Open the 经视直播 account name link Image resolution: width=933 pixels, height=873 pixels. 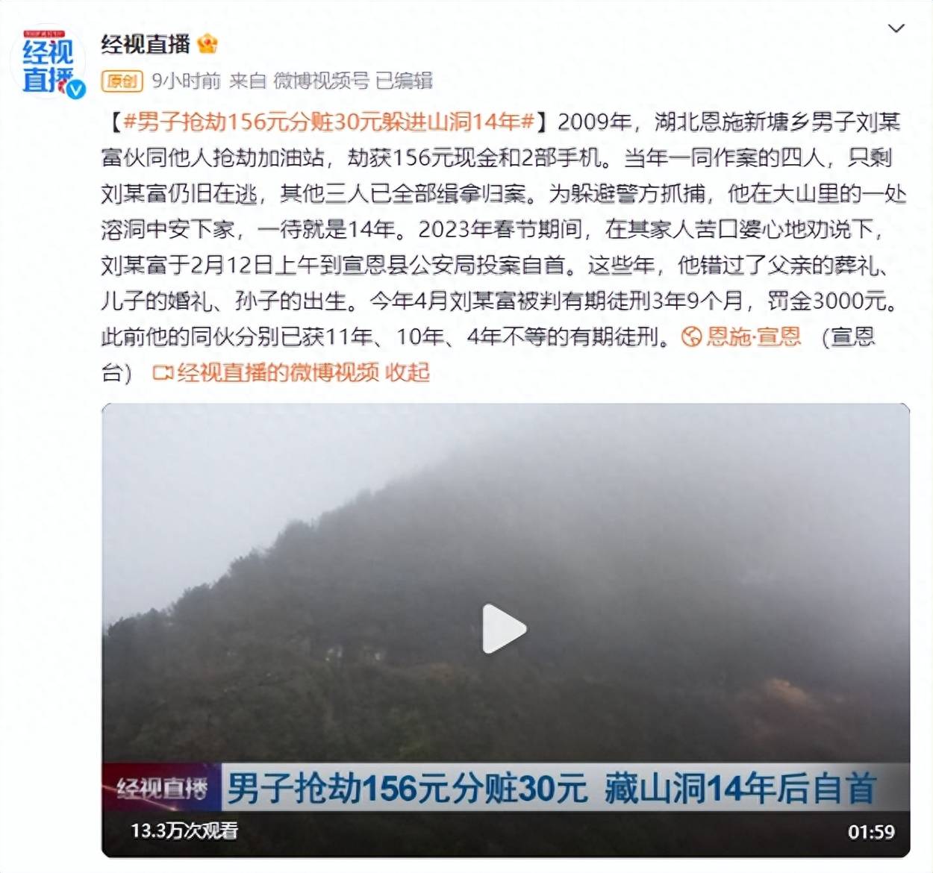pos(146,44)
